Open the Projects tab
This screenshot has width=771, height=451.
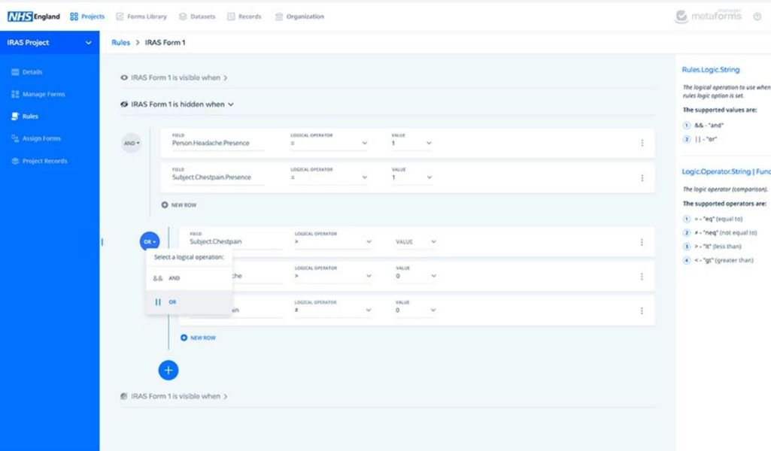click(87, 17)
